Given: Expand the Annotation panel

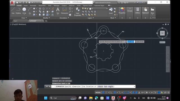Looking at the screenshot, I should point(64,18).
